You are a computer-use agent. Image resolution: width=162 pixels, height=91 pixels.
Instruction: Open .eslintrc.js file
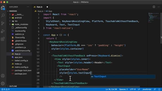tap(19, 34)
